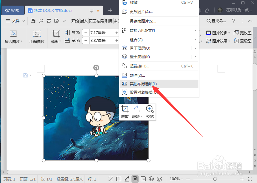This screenshot has height=183, width=257.
Task: Choose Paste in the context menu
Action: point(159,2)
